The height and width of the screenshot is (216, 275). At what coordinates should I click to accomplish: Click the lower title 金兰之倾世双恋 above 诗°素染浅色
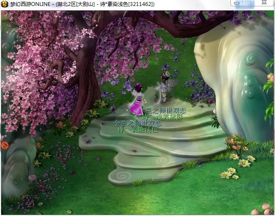(137, 123)
